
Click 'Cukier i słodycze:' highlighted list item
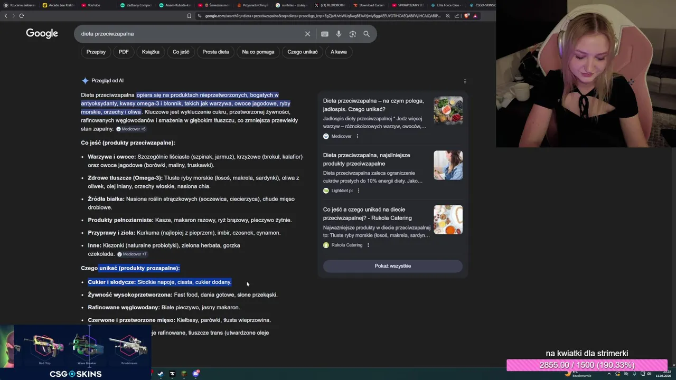tap(159, 282)
